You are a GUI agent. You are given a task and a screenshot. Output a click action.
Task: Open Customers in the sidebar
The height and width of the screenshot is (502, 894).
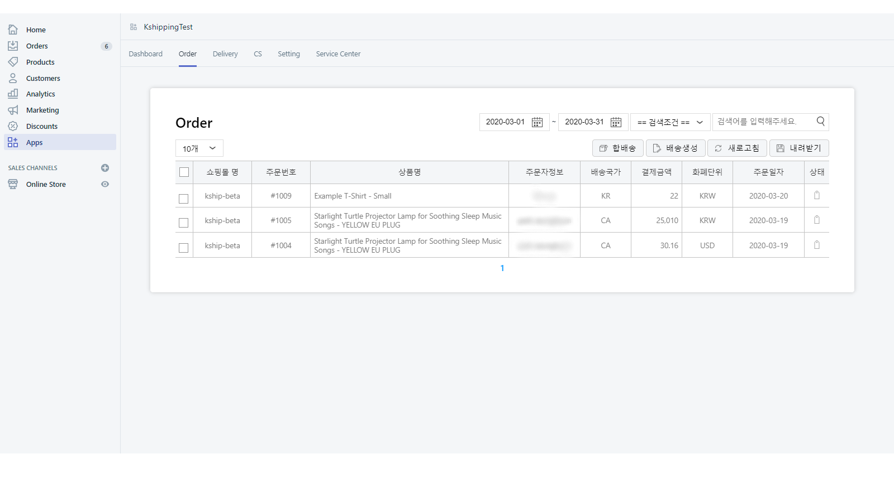[x=43, y=78]
